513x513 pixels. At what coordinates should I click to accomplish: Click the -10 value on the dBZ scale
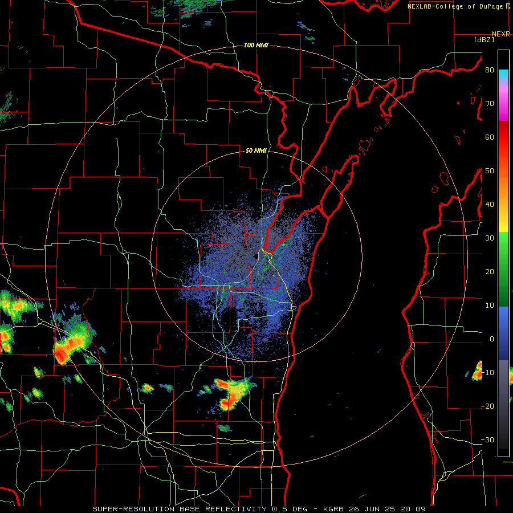[x=487, y=373]
